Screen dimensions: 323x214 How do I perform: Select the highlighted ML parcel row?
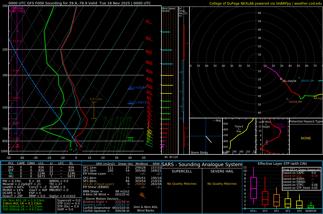(41, 173)
